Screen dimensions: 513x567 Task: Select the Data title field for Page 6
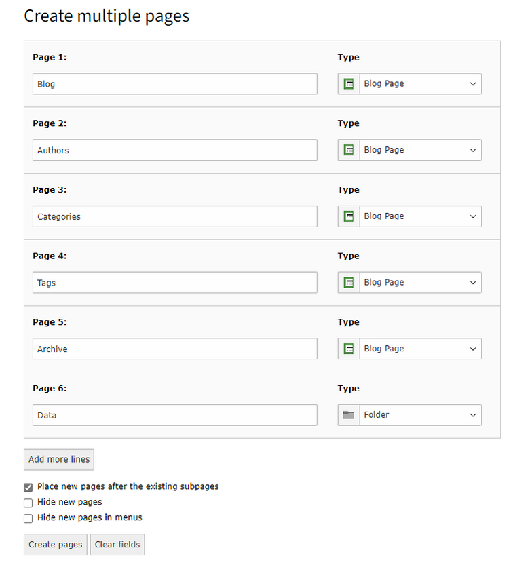[175, 415]
